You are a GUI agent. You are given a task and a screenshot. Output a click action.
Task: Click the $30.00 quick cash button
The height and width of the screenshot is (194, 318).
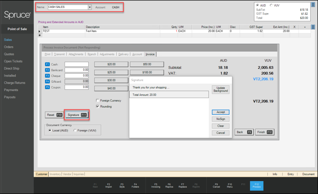pos(111,80)
